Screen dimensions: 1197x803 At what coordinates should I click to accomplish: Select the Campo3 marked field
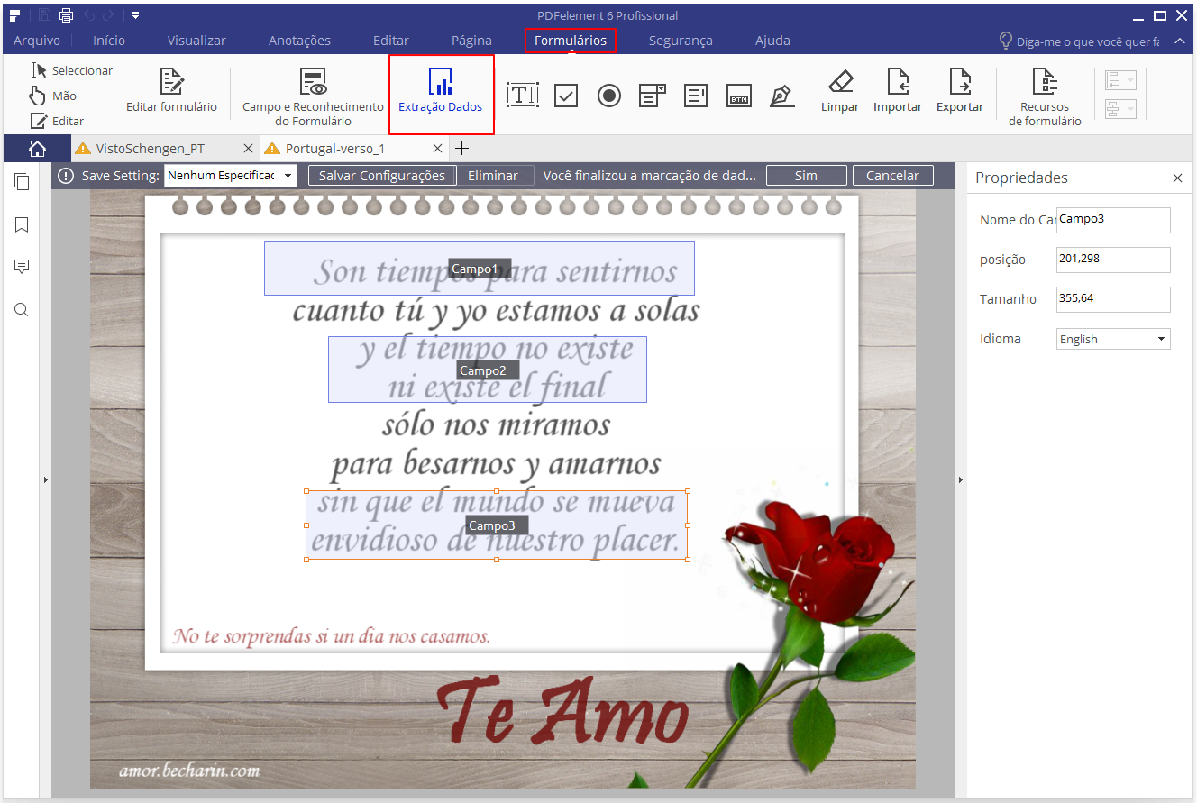pos(497,525)
